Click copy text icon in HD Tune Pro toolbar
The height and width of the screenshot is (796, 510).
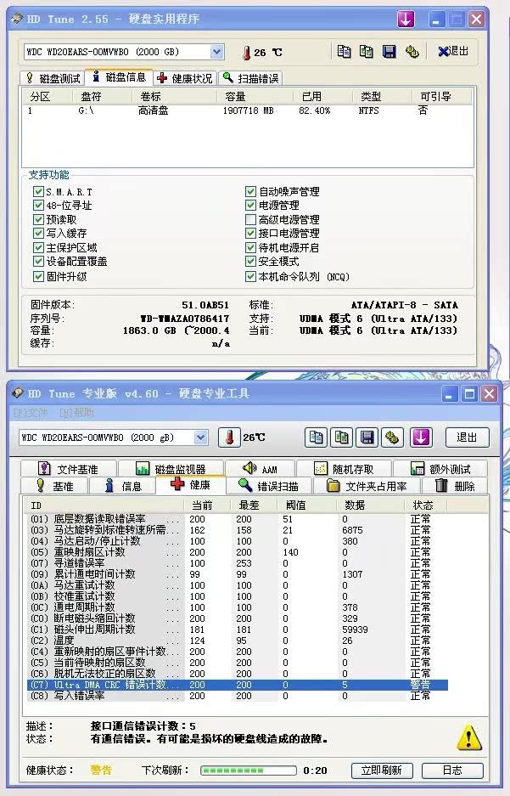317,438
